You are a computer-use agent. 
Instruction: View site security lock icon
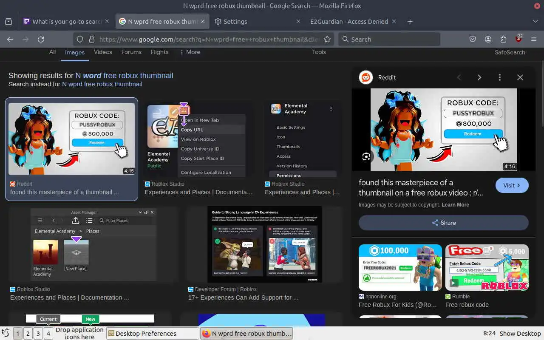(91, 39)
